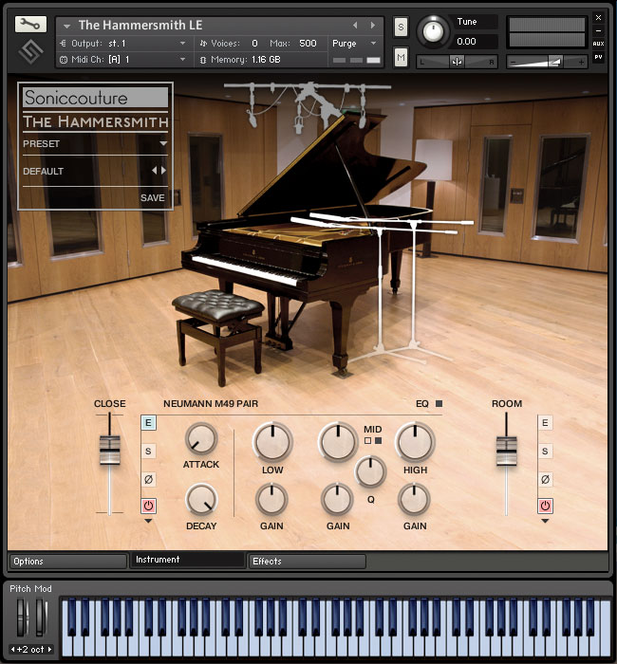Viewport: 617px width, 664px height.
Task: Toggle CLOSE mic power button
Action: pos(148,506)
